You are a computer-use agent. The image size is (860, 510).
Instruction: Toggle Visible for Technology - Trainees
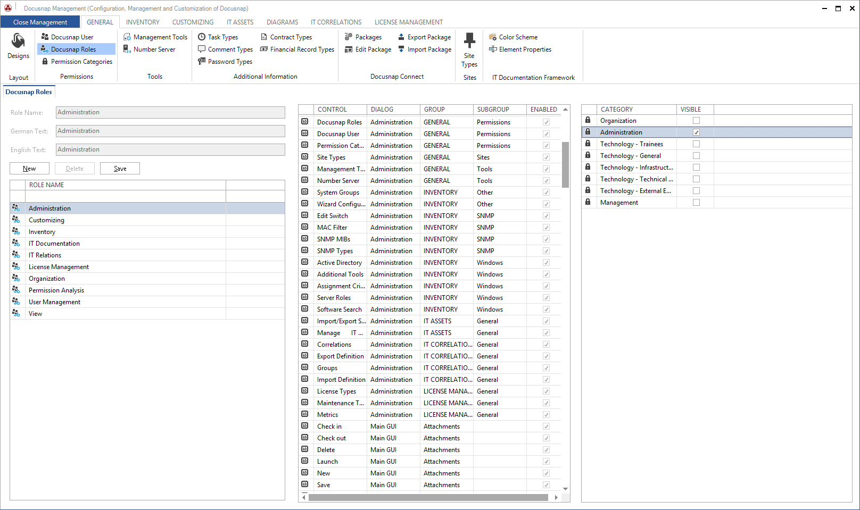(696, 144)
